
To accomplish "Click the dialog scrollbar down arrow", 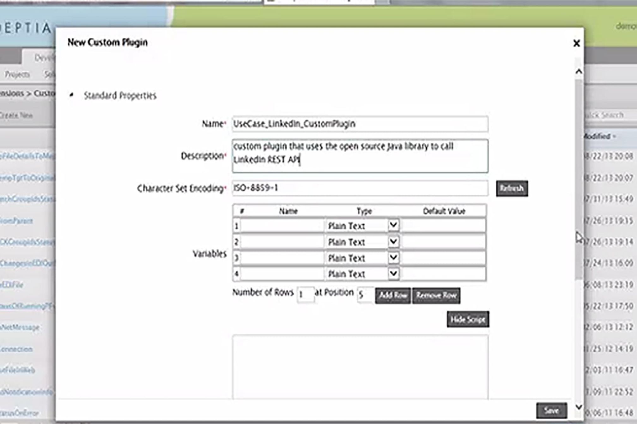I will (x=579, y=407).
